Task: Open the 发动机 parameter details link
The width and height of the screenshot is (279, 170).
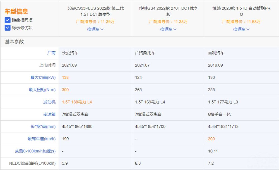Action: [49, 102]
